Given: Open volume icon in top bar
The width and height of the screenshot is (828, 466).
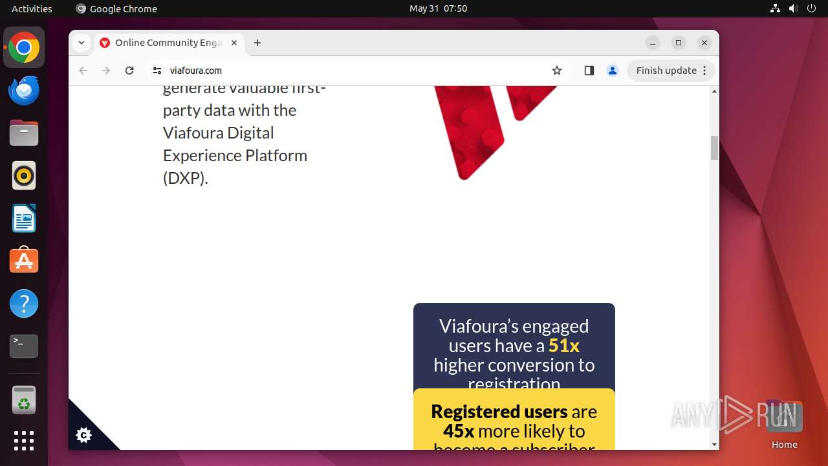Looking at the screenshot, I should click(x=794, y=8).
